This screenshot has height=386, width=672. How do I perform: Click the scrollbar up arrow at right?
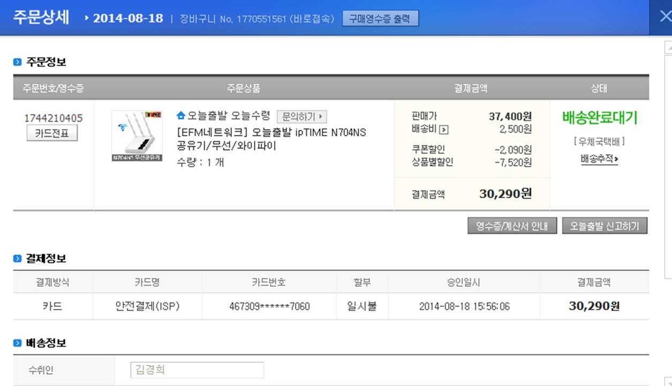coord(668,48)
